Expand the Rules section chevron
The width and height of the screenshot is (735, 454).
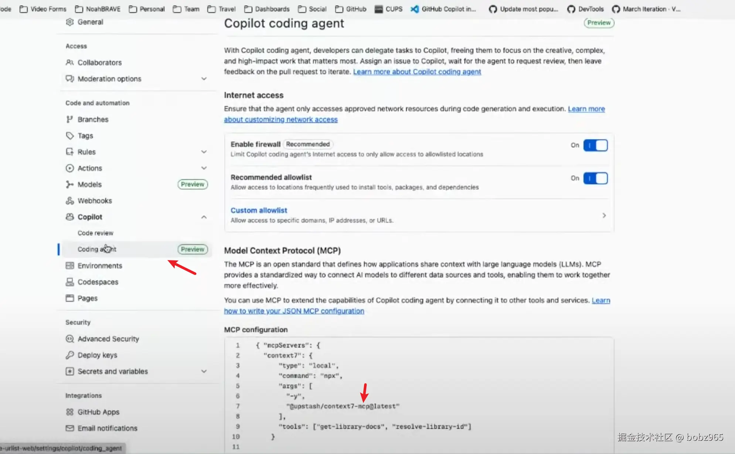point(204,152)
